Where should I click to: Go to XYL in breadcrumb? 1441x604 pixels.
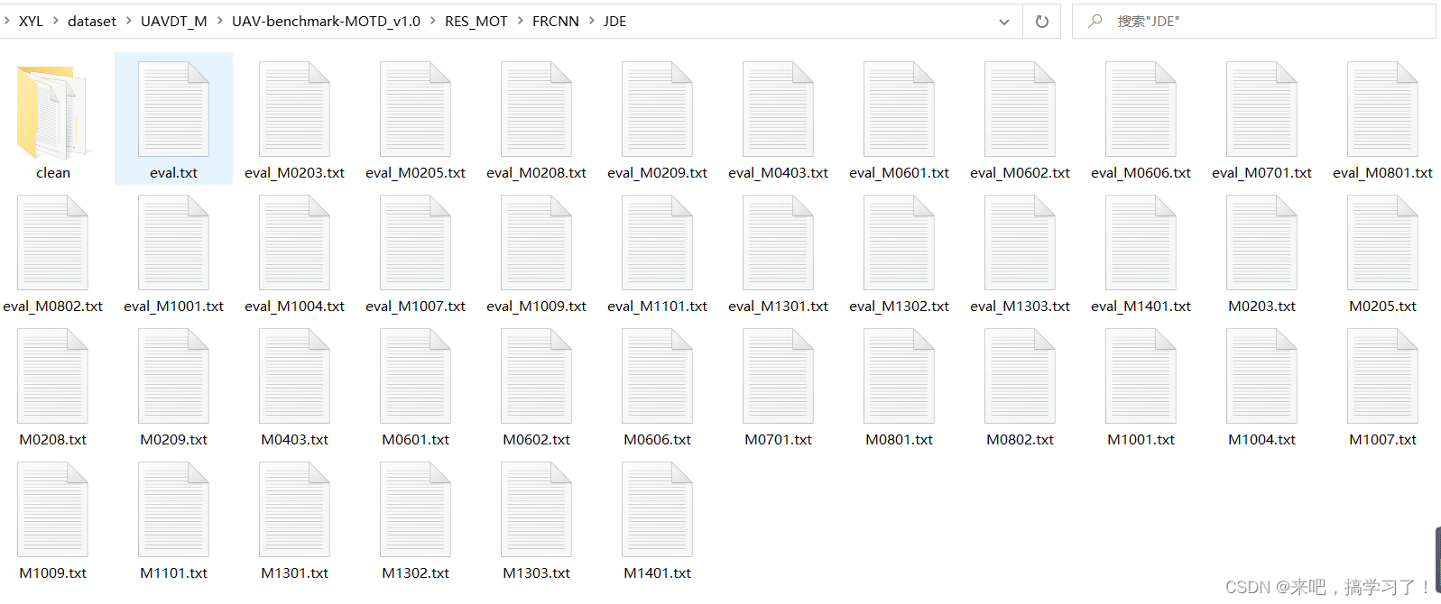click(31, 21)
